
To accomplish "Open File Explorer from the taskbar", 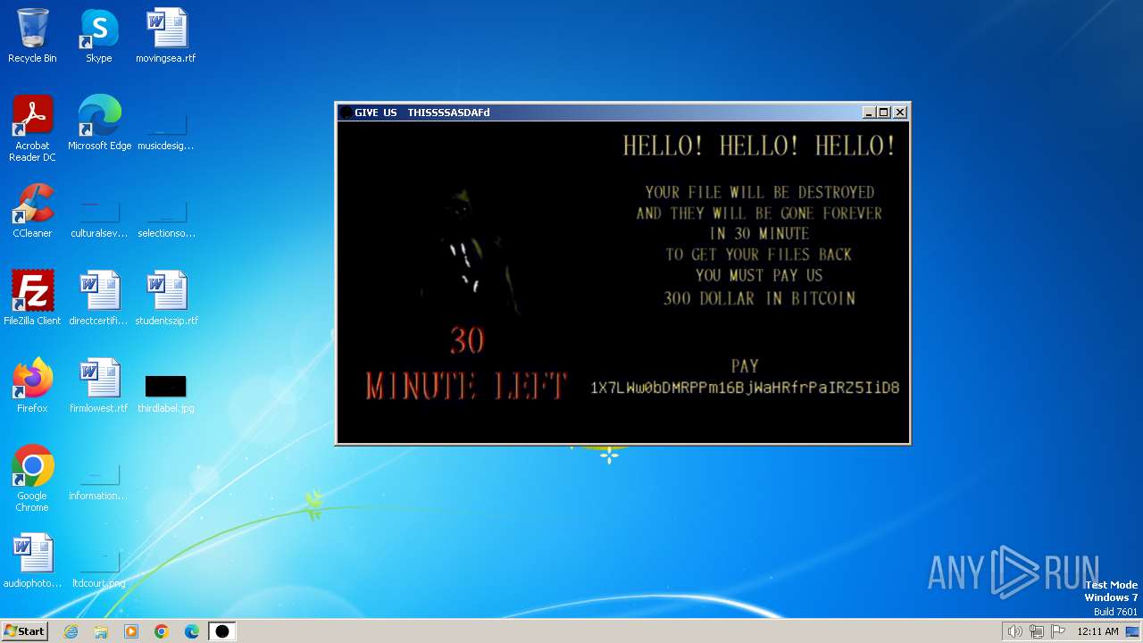I will pos(101,631).
